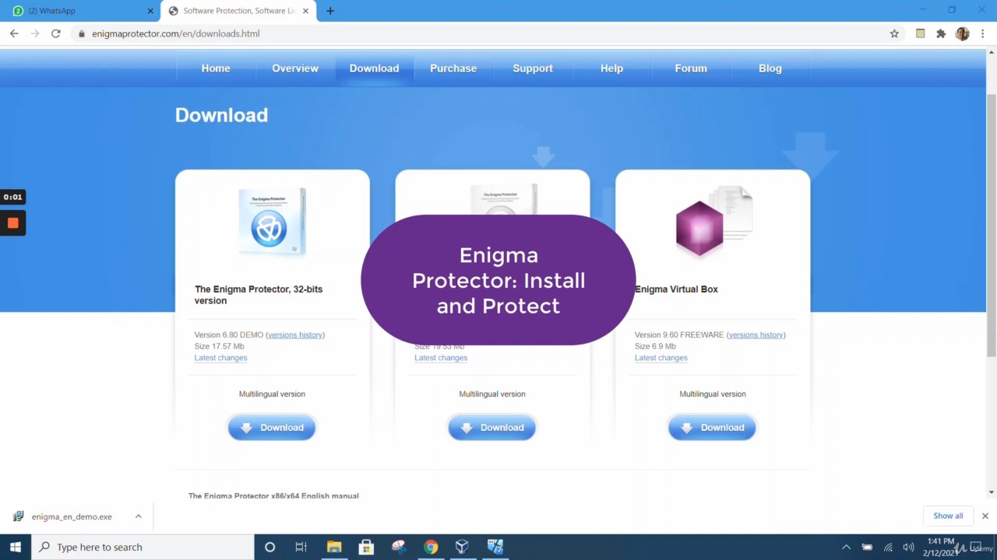The width and height of the screenshot is (997, 560).
Task: Open Latest changes for Enigma Virtual Box
Action: (661, 358)
